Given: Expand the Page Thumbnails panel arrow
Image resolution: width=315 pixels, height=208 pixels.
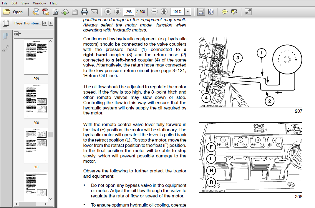Looking at the screenshot, I should (51, 23).
